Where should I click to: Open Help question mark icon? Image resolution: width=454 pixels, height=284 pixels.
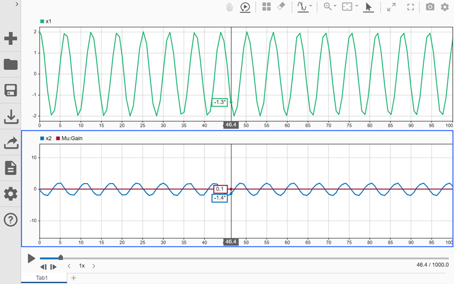[x=11, y=220]
